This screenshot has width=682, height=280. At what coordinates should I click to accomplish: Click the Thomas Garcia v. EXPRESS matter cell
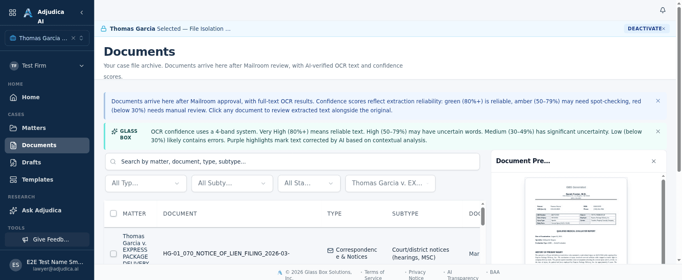pos(135,248)
